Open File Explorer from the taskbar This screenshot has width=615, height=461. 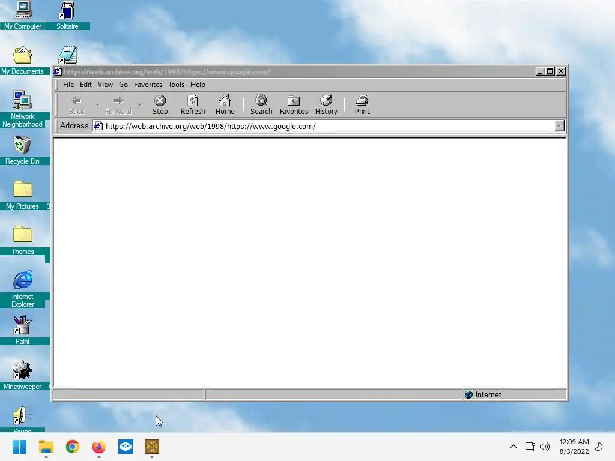[46, 447]
